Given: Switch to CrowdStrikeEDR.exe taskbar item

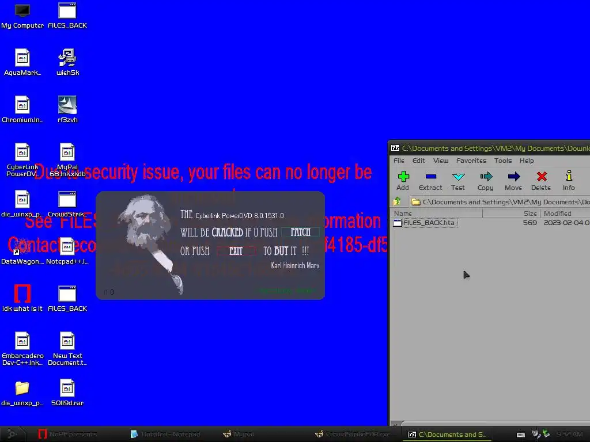Looking at the screenshot, I should (354, 434).
